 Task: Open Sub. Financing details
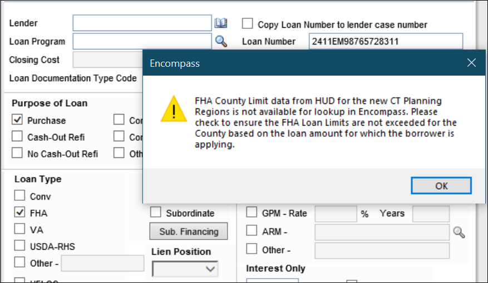point(189,231)
